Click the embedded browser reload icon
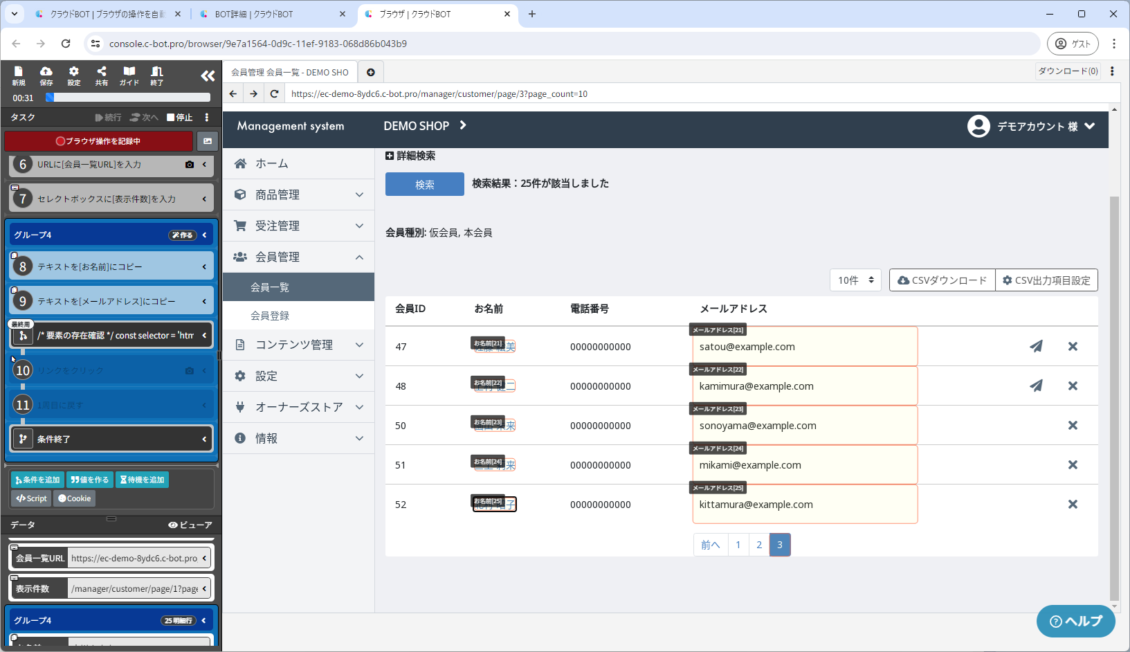The width and height of the screenshot is (1130, 652). point(275,93)
